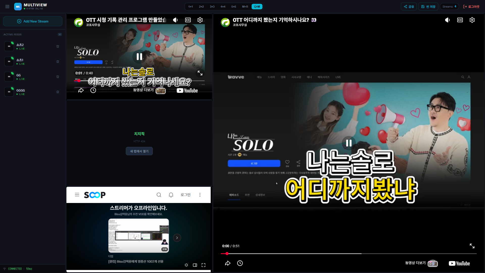Screen dimensions: 485x273
Task: Select the 쇼츠2 feed
Action: click(x=33, y=47)
